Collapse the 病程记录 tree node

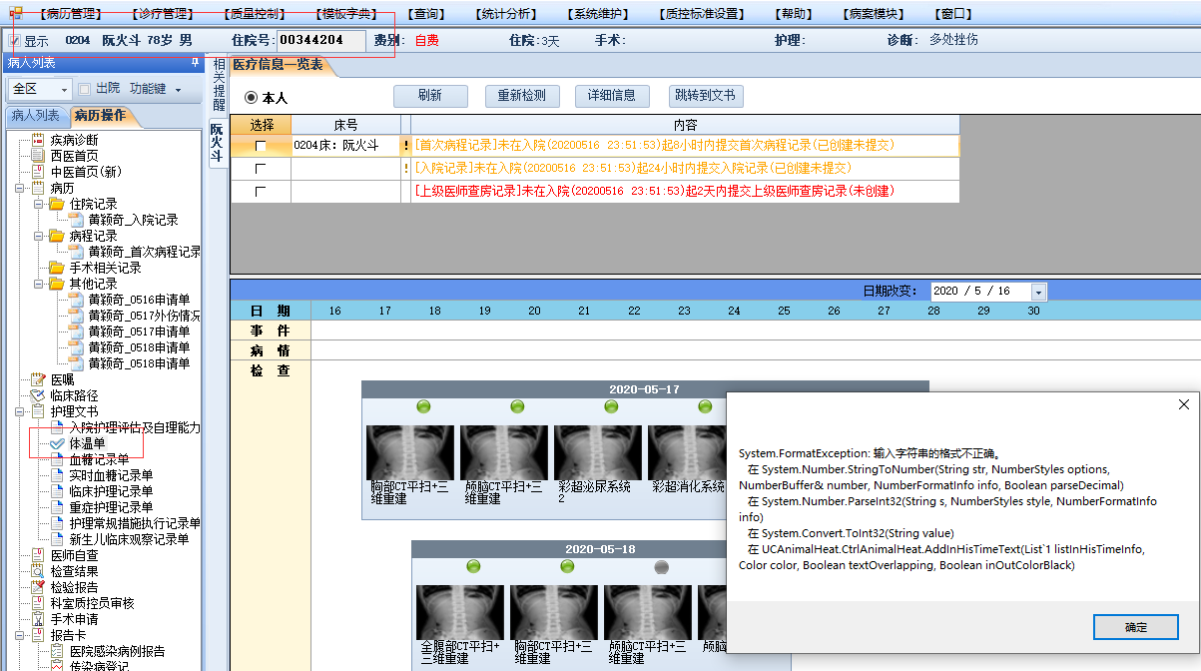(x=39, y=236)
